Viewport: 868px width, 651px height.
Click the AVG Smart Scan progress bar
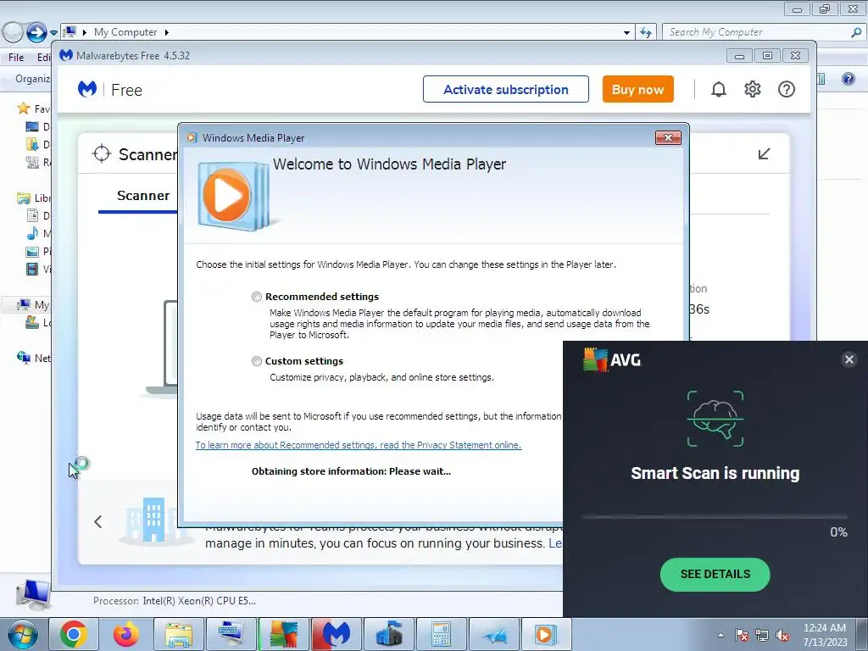(714, 516)
